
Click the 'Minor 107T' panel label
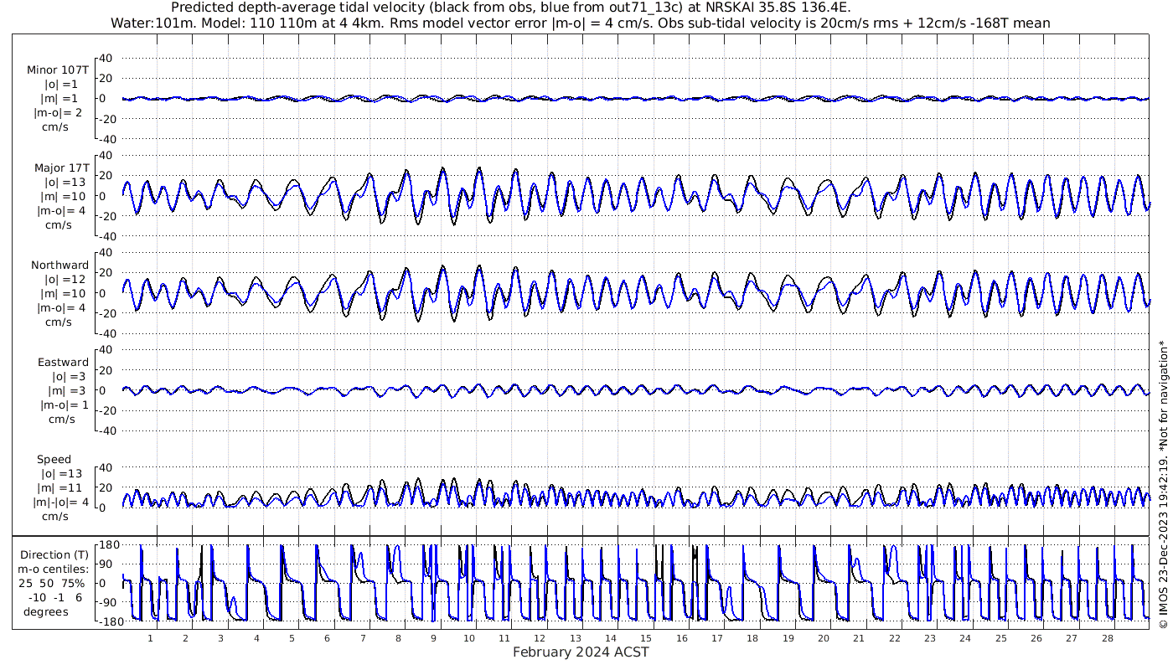(x=58, y=70)
